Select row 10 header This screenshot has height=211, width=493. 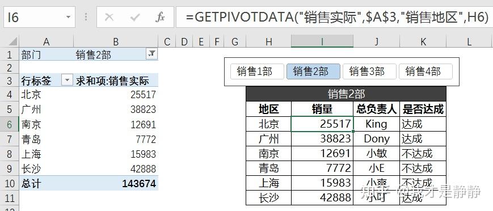pos(10,183)
